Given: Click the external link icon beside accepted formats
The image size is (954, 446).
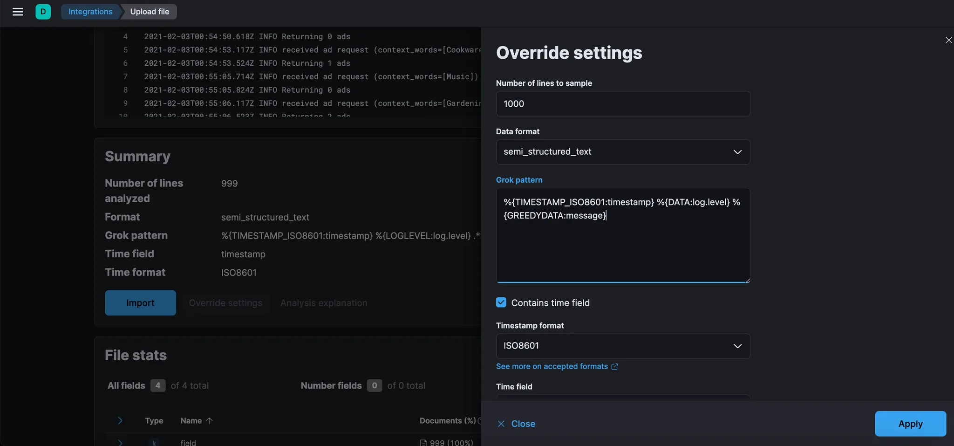Looking at the screenshot, I should coord(614,367).
